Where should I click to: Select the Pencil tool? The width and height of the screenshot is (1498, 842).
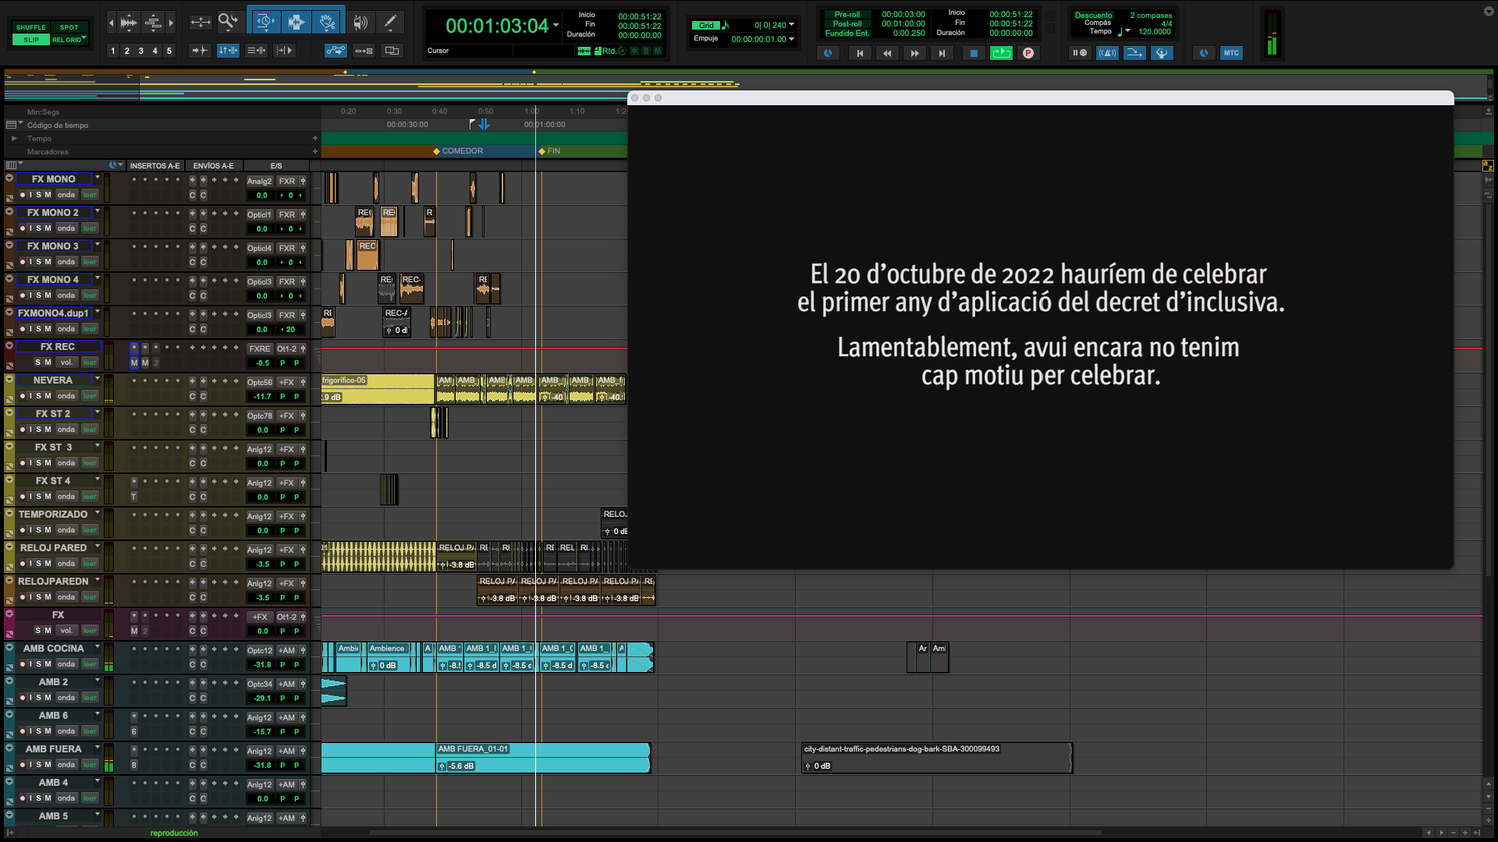390,23
